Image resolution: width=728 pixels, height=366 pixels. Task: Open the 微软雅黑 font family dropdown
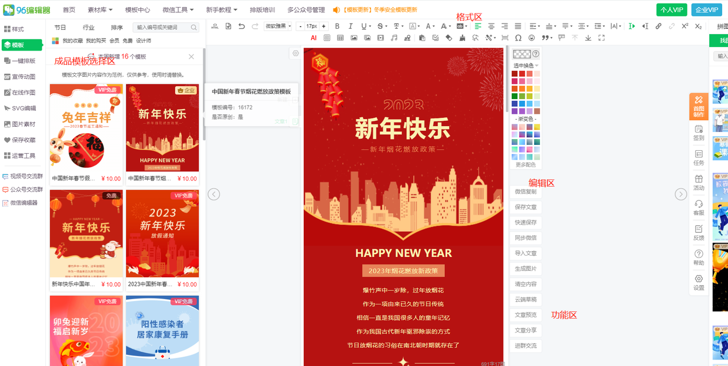(278, 26)
